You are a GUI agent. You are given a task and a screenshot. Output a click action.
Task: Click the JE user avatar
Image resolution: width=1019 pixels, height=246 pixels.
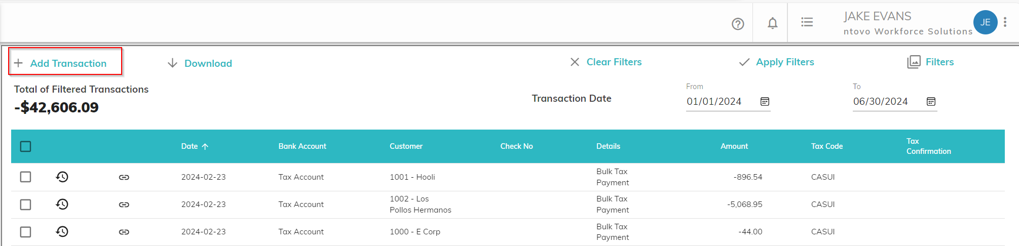985,22
